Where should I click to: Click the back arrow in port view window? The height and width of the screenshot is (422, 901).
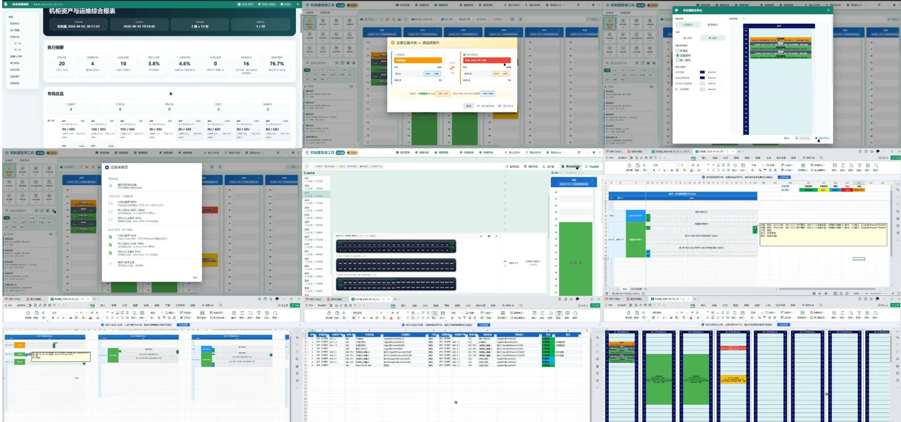coord(307,166)
